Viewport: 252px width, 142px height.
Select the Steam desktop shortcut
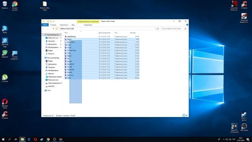244,116
